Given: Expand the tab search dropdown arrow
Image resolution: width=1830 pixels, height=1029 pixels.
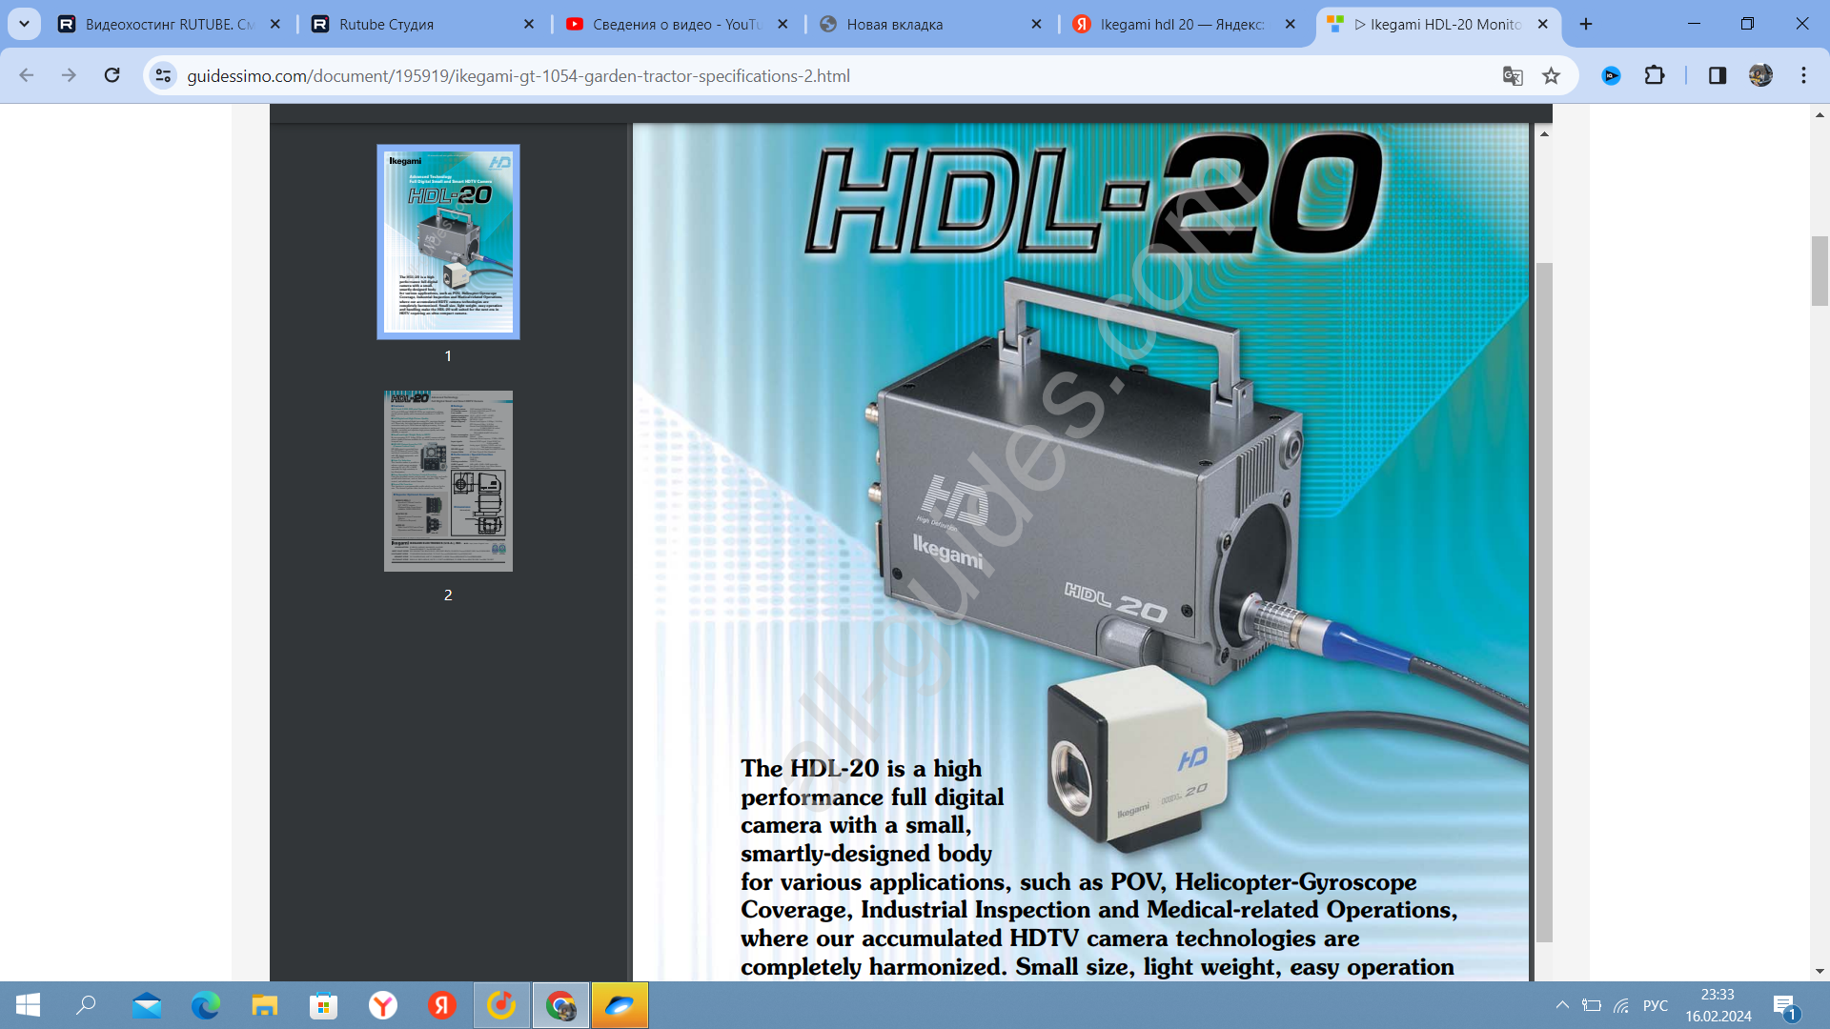Looking at the screenshot, I should coord(24,24).
